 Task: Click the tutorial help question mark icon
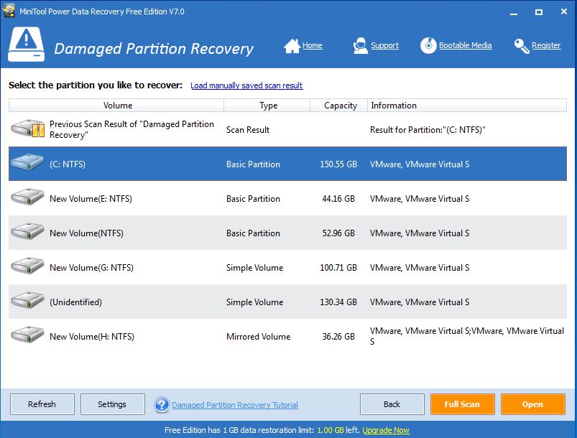[162, 405]
